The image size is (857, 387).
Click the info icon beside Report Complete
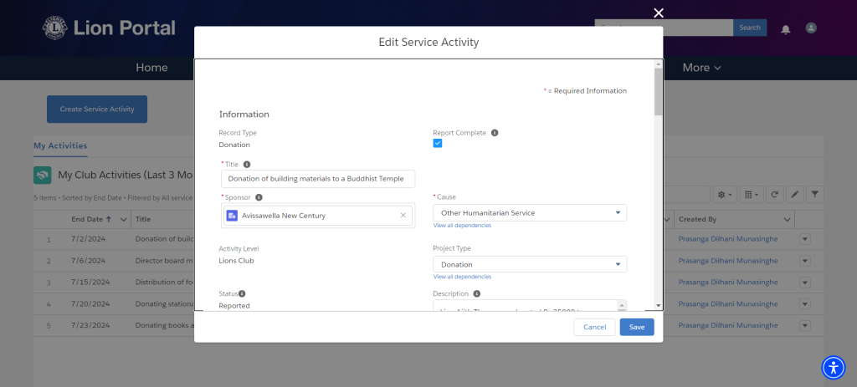pos(495,133)
